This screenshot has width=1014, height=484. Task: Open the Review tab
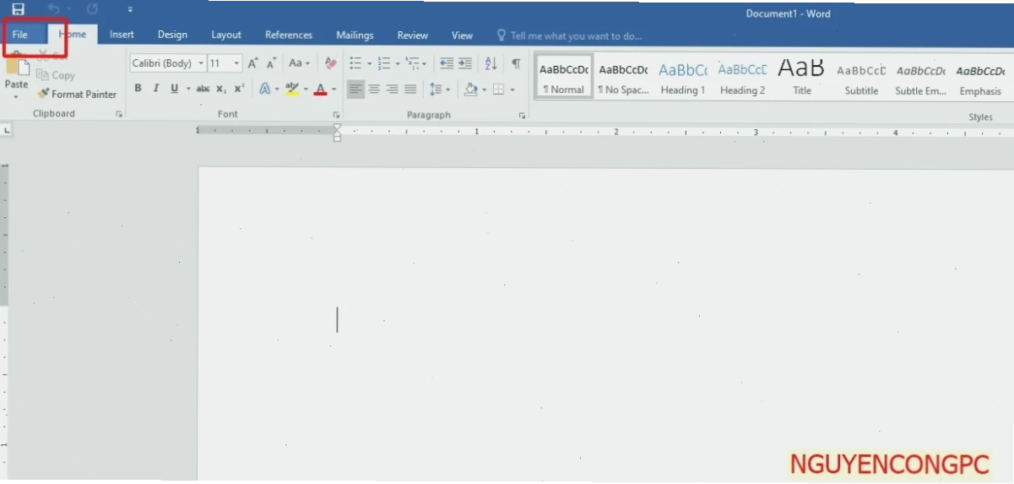coord(413,35)
